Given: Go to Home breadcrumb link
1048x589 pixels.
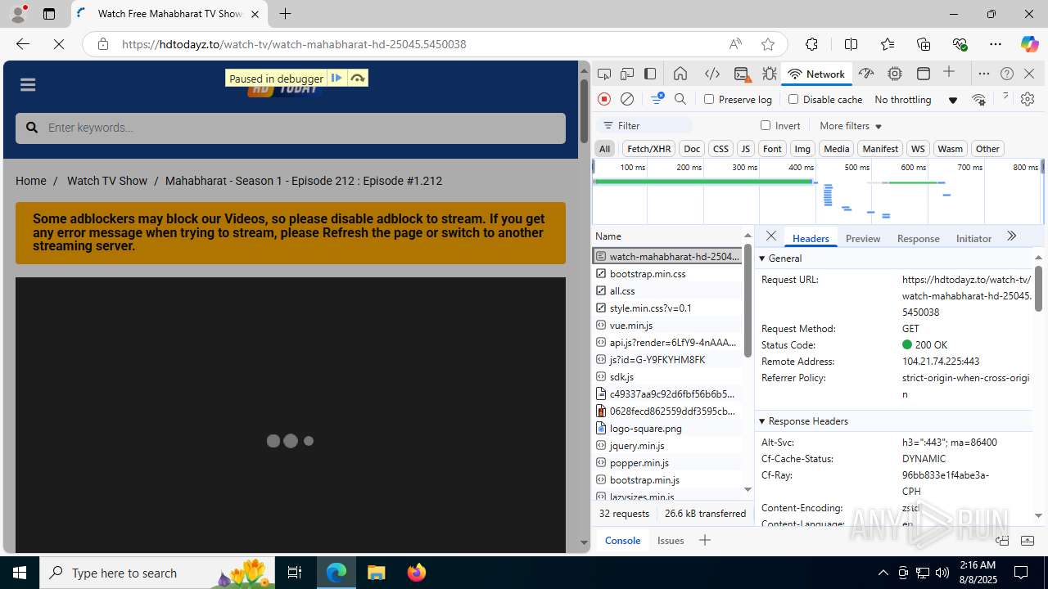Looking at the screenshot, I should click(x=31, y=181).
